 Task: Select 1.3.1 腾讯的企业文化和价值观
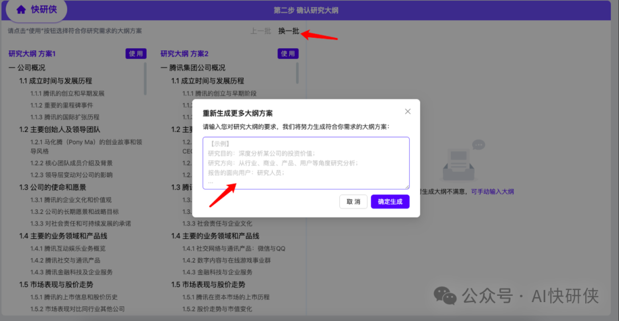[x=71, y=200]
